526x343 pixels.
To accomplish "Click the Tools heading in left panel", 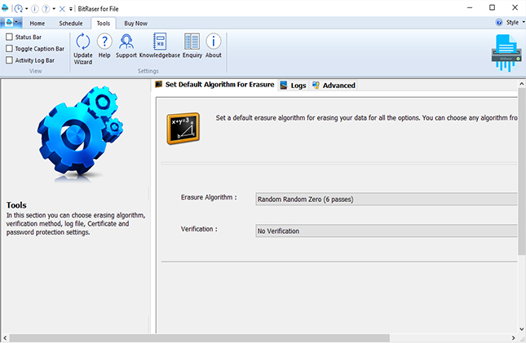I will point(16,204).
